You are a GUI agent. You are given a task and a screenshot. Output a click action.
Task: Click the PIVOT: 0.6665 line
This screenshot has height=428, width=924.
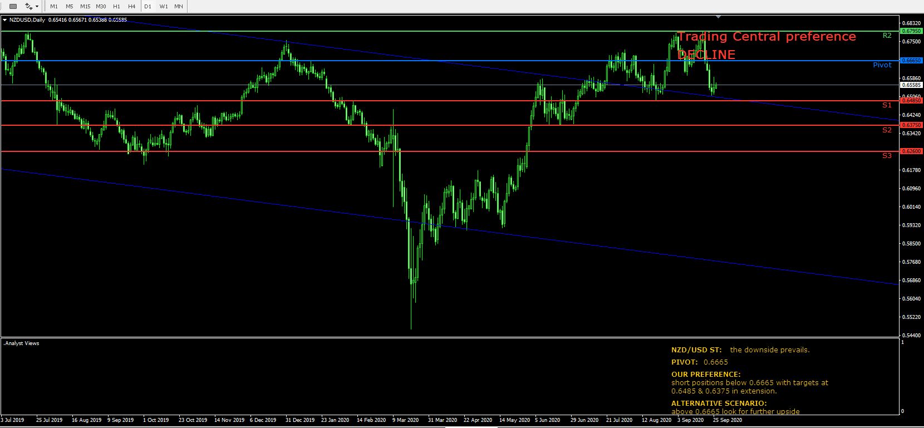pyautogui.click(x=700, y=362)
